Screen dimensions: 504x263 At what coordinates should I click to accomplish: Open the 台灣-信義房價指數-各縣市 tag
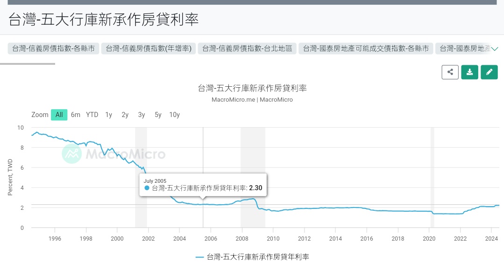point(53,48)
